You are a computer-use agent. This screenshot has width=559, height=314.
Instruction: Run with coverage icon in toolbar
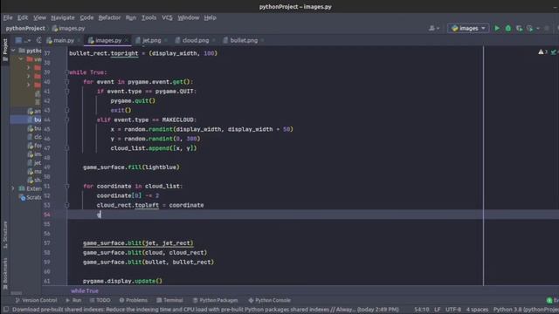tap(519, 28)
